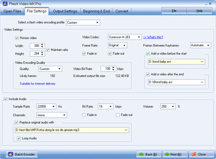Switch to the Output Settings tab
The image size is (216, 159).
click(65, 11)
